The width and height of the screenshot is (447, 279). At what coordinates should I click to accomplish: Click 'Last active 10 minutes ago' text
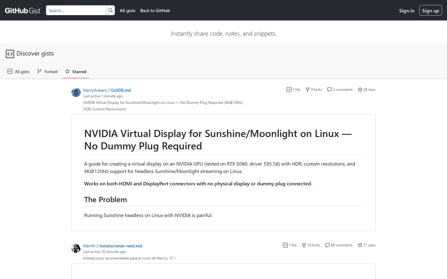[105, 252]
